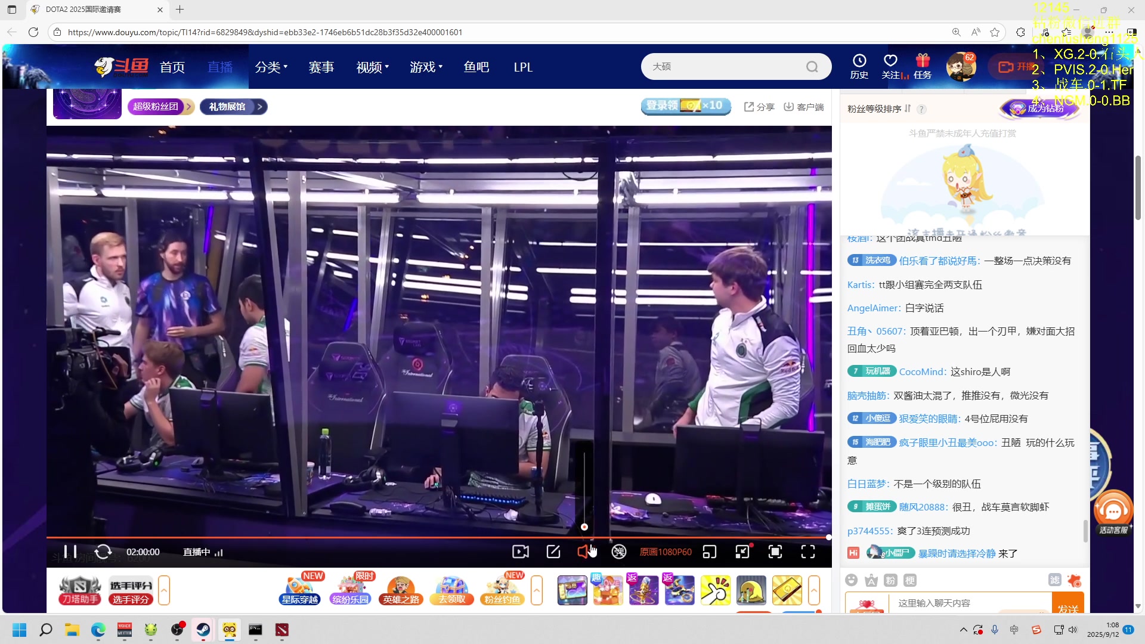Click the volume slider knob above speaker

(x=584, y=527)
